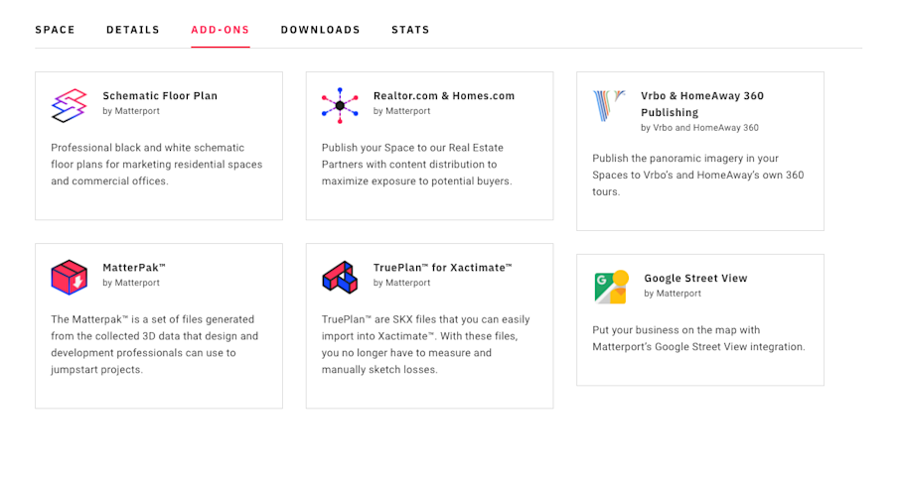Screen dimensions: 902x478
Task: Choose TruePlan for Xactimate title
Action: (443, 268)
